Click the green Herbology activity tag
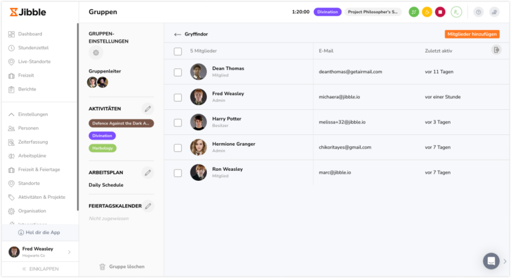The width and height of the screenshot is (511, 278). pos(102,148)
